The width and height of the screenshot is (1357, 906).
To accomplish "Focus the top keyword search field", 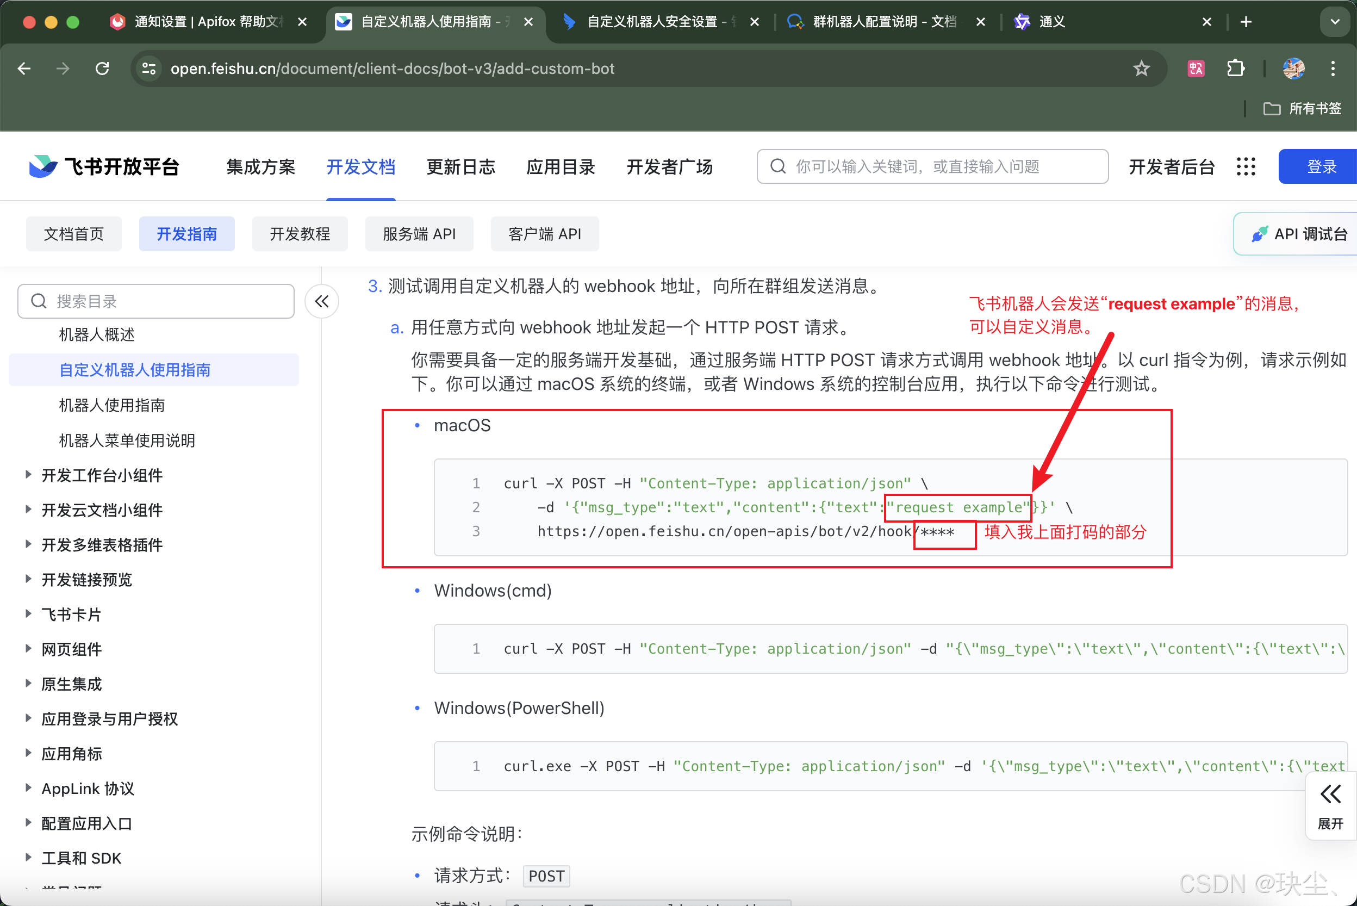I will 932,166.
